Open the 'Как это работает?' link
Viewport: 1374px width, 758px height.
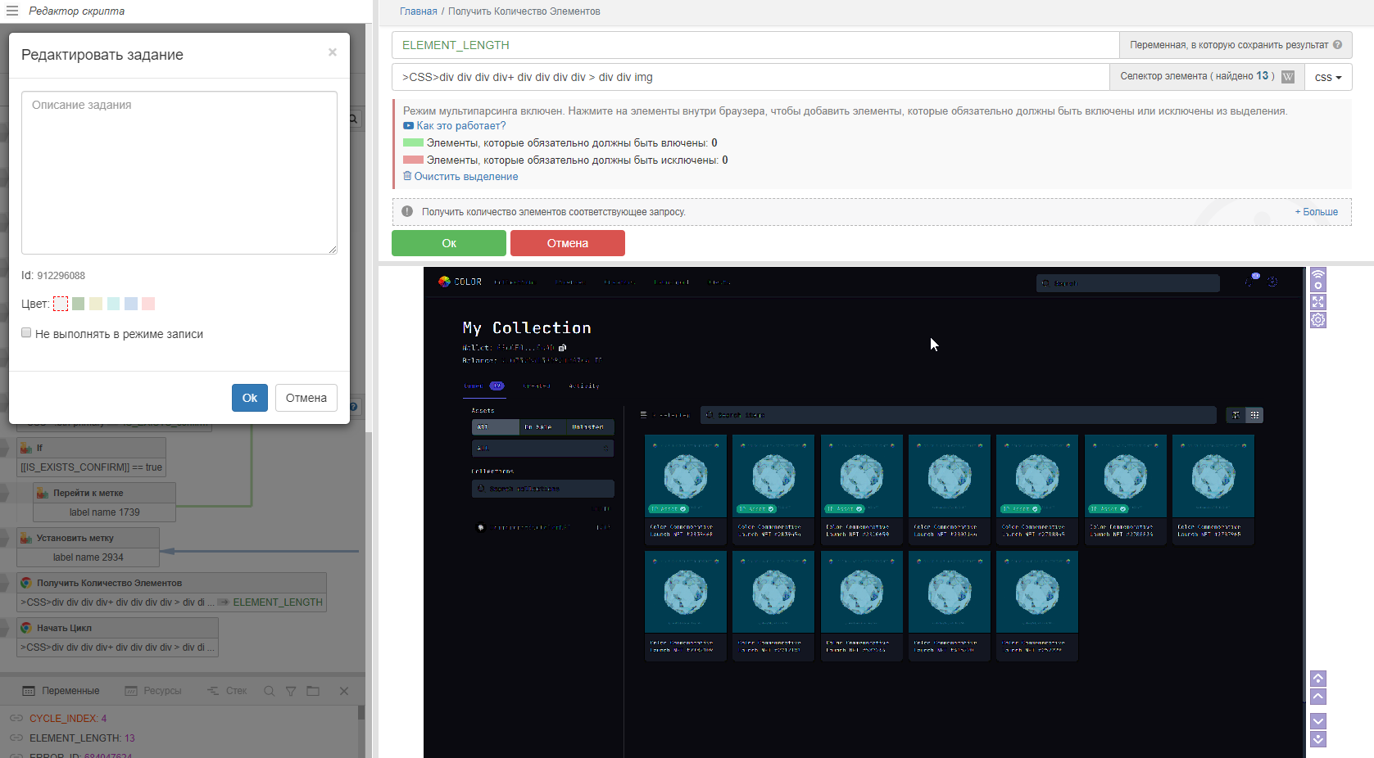[x=460, y=126]
